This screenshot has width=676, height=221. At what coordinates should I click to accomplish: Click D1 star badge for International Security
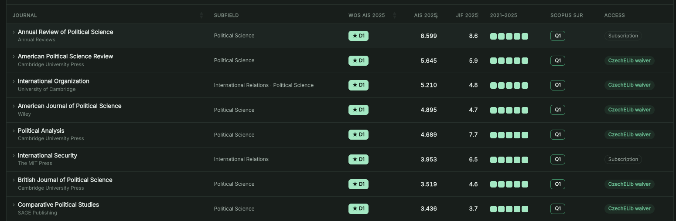(358, 159)
